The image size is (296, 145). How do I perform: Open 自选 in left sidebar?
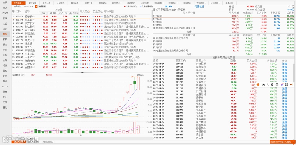click(5, 8)
